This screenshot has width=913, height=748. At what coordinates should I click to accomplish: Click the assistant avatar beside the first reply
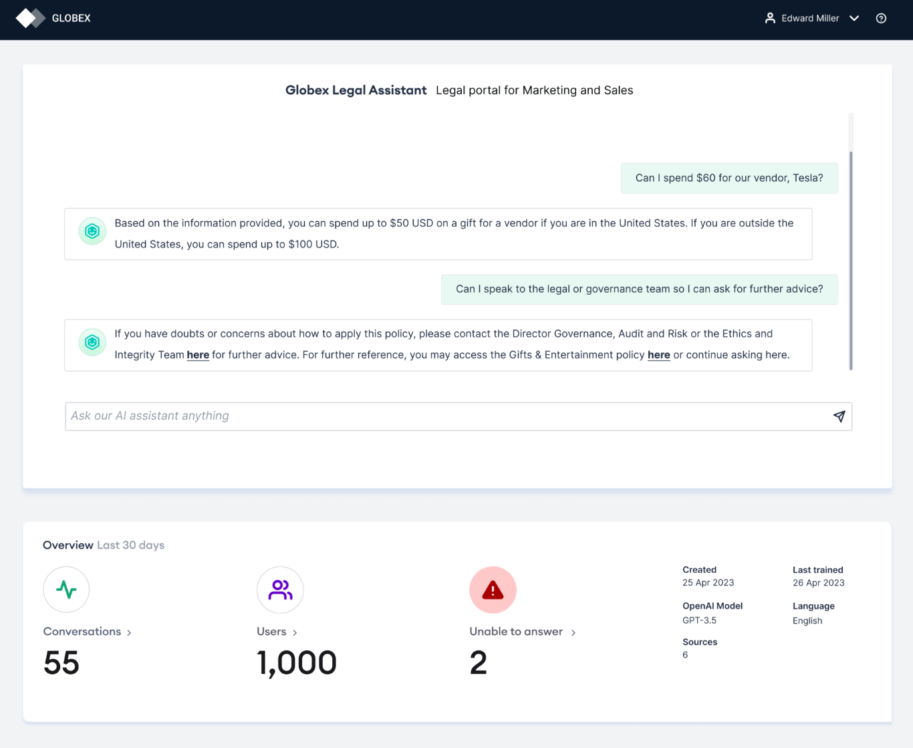coord(92,231)
